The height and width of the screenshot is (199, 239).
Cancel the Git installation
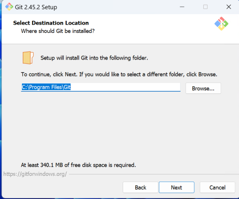pos(217,187)
